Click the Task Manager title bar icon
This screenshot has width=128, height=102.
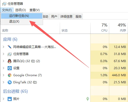click(4, 4)
